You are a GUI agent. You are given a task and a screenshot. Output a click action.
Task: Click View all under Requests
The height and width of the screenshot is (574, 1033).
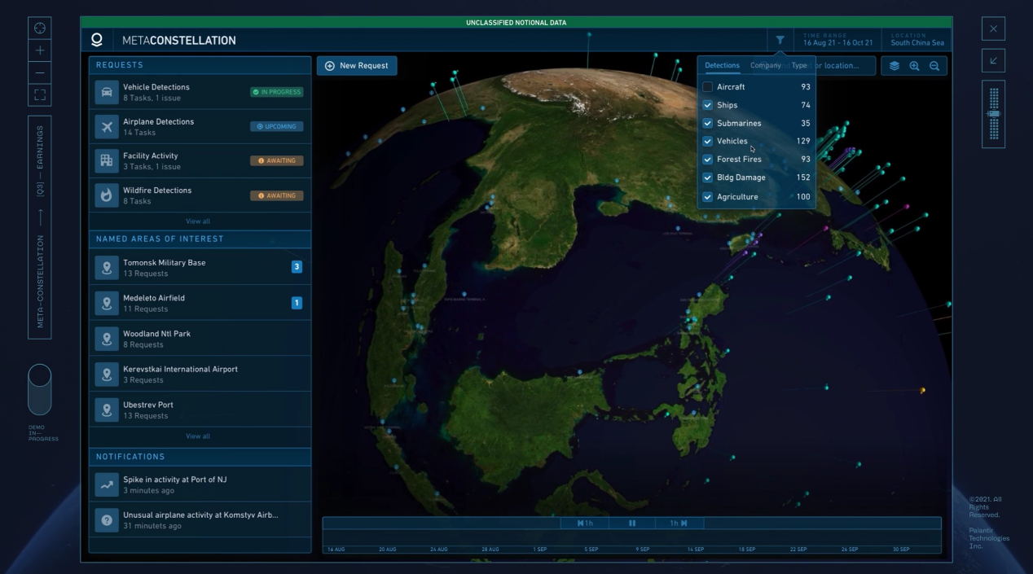pos(200,221)
